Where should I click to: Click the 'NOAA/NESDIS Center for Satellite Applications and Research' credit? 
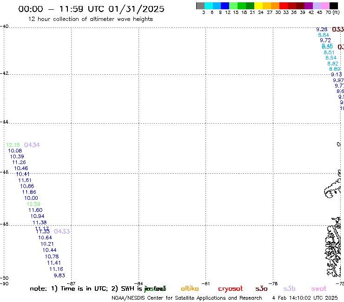click(x=187, y=298)
